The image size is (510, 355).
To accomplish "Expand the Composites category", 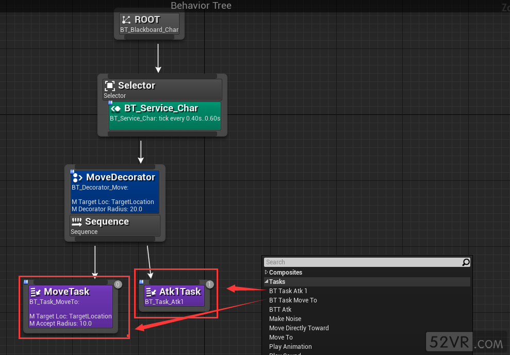I will pyautogui.click(x=267, y=272).
